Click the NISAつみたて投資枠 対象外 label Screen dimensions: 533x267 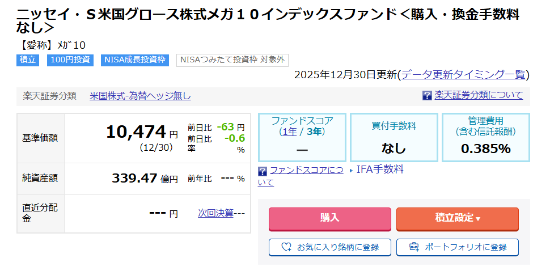pyautogui.click(x=232, y=60)
